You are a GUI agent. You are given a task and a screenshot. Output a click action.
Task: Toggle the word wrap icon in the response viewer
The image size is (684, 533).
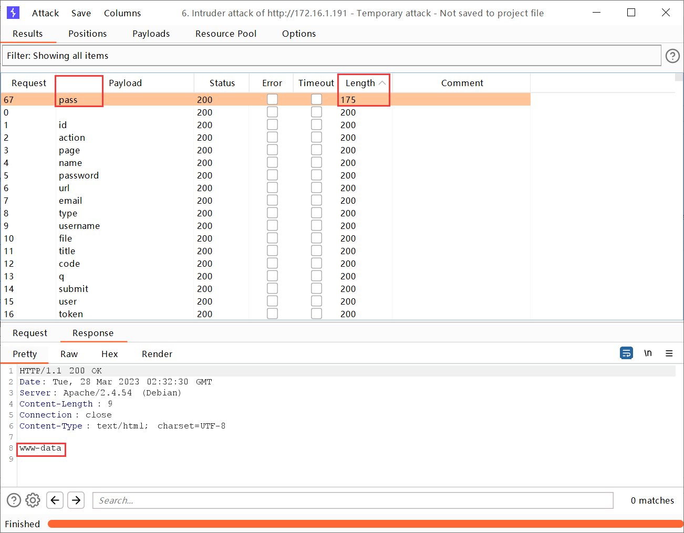coord(626,353)
